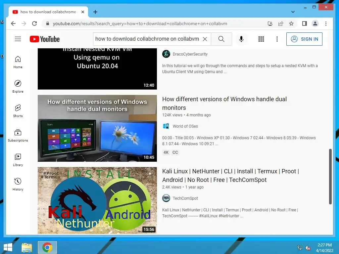Screen dimensions: 339x254
Task: Clear the search query with the X
Action: click(205, 39)
